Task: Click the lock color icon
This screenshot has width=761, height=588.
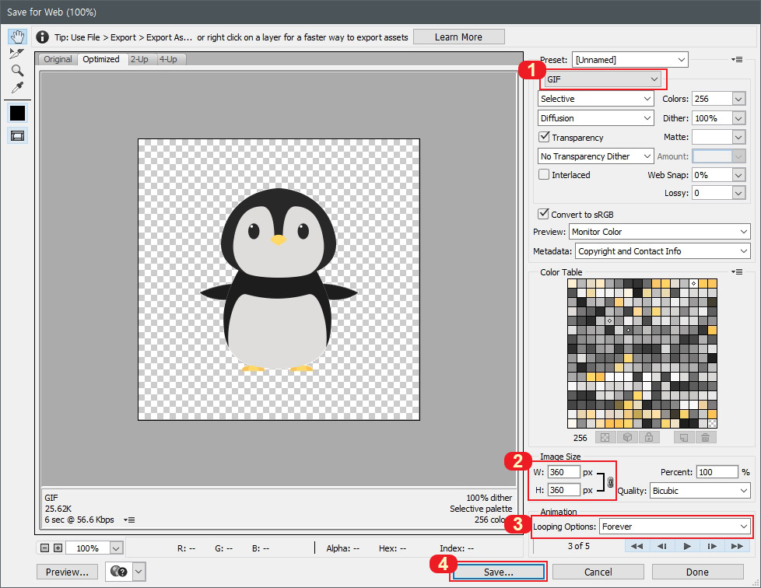Action: (649, 438)
